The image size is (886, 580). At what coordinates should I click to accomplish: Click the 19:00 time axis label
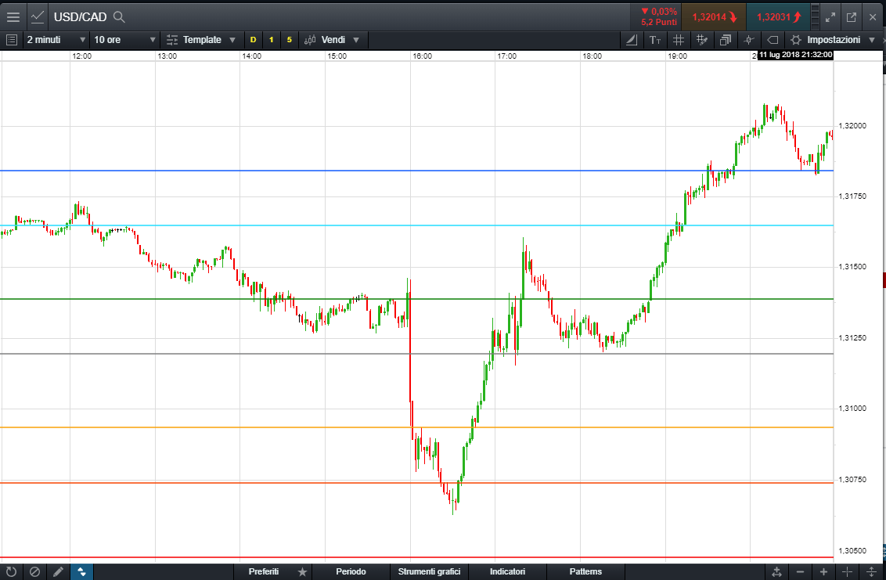(678, 56)
